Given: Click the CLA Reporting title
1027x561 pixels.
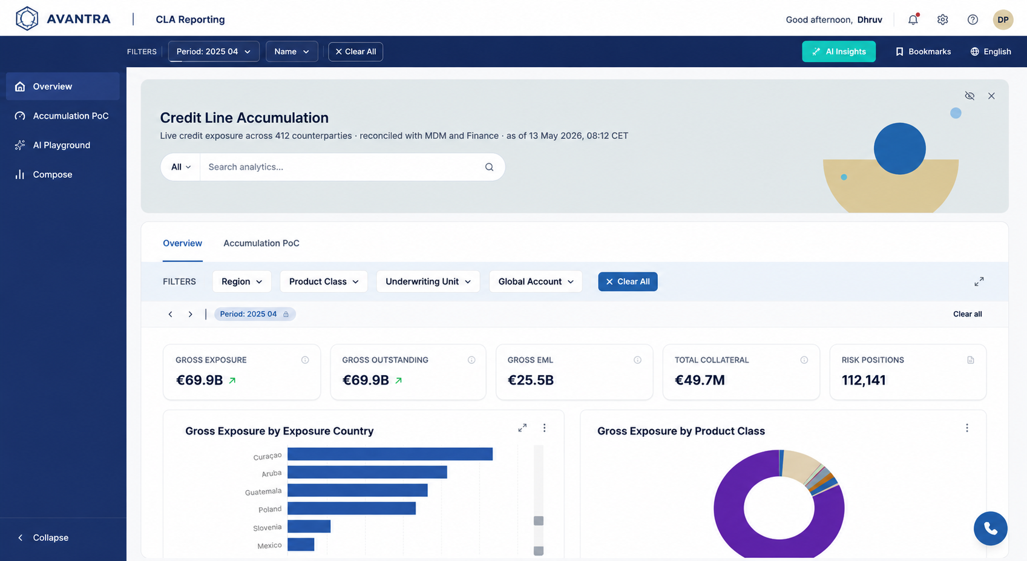Looking at the screenshot, I should (x=190, y=19).
